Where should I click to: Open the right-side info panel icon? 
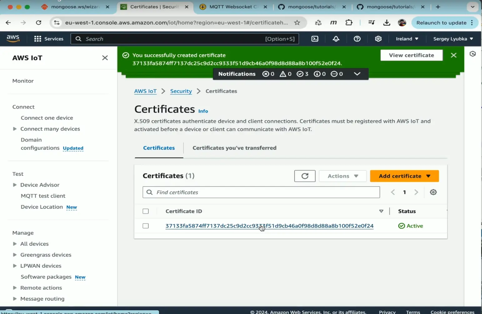pyautogui.click(x=473, y=54)
